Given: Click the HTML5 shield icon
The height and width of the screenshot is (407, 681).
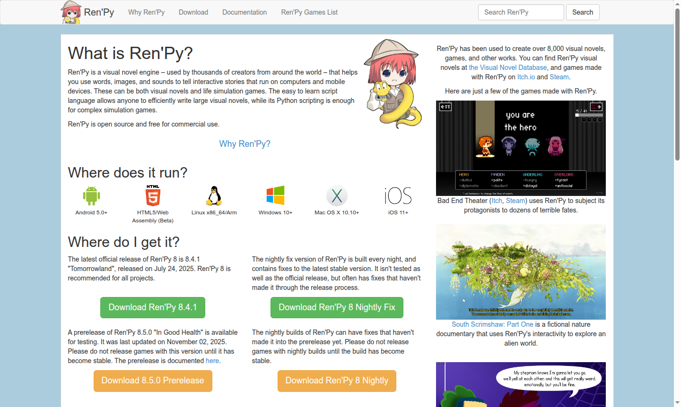Looking at the screenshot, I should tap(153, 195).
